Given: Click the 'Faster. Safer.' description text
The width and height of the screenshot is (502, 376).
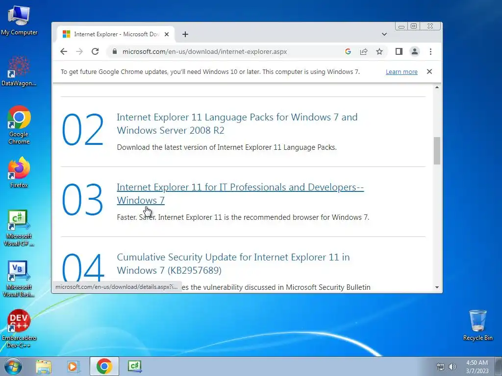Looking at the screenshot, I should pos(243,217).
